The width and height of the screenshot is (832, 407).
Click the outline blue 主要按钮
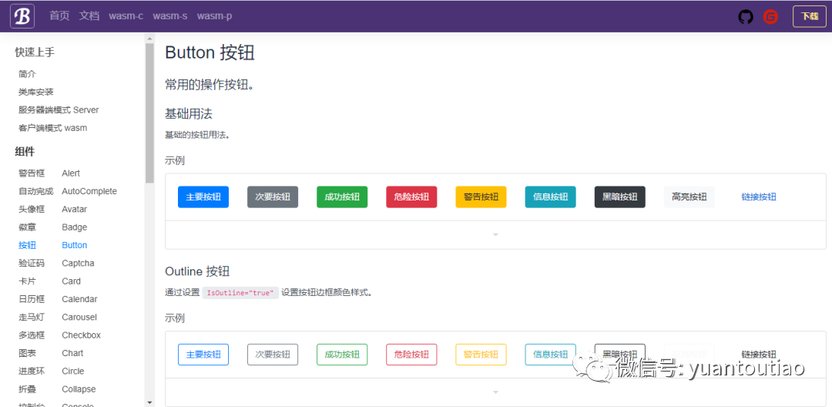(203, 355)
